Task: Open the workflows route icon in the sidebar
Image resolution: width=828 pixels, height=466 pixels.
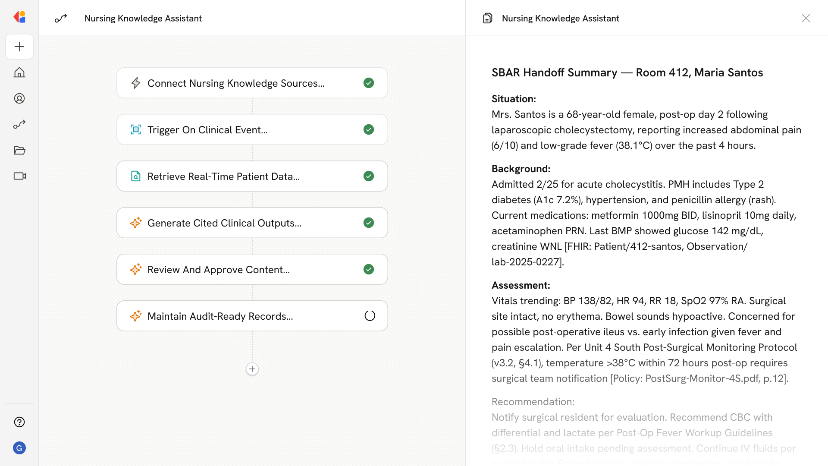Action: (x=19, y=124)
